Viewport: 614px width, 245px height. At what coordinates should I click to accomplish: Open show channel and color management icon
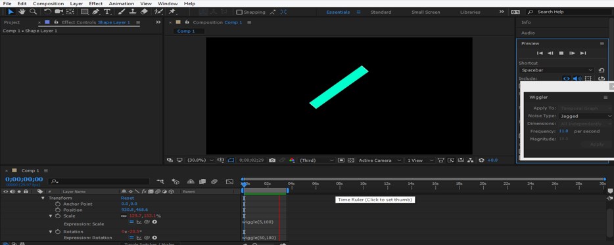(292, 160)
